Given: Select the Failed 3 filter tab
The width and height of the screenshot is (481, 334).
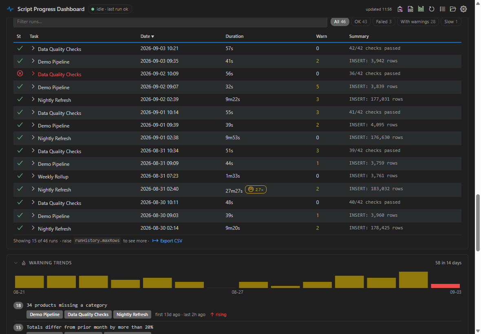Looking at the screenshot, I should point(384,22).
